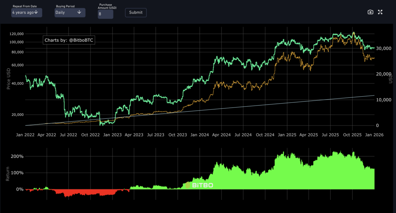Viewport: 396px width, 213px height.
Task: Open the Repeat From Date dropdown
Action: pyautogui.click(x=26, y=12)
